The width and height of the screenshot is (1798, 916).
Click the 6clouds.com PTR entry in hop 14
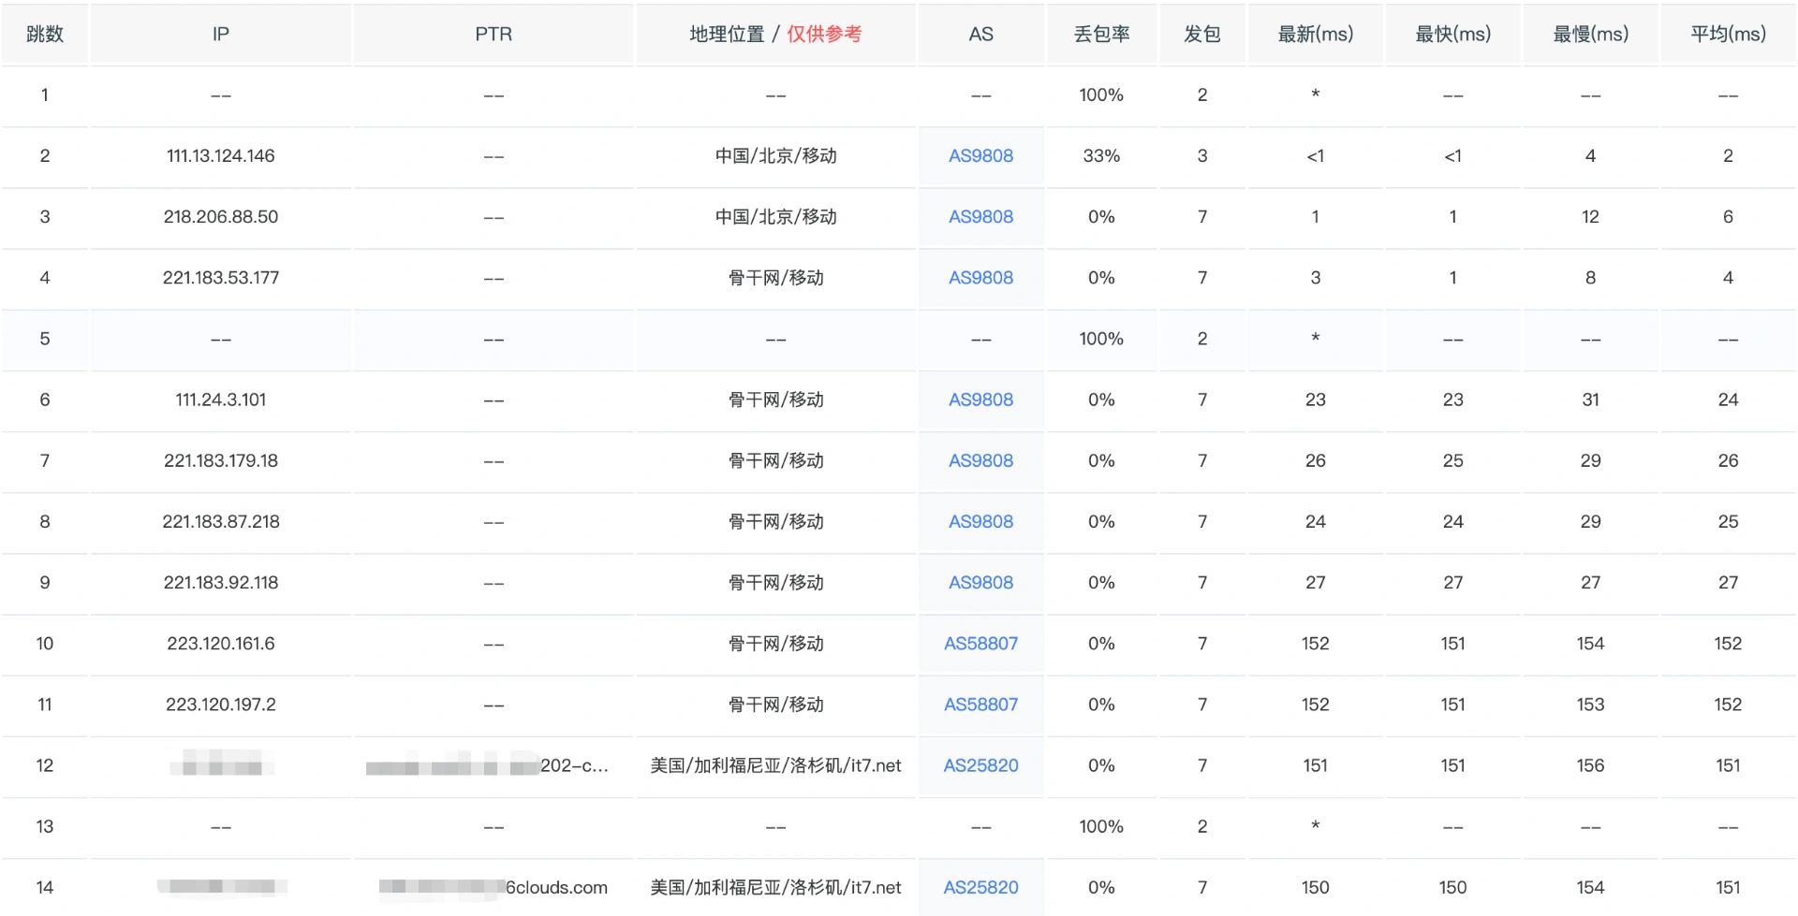(556, 887)
